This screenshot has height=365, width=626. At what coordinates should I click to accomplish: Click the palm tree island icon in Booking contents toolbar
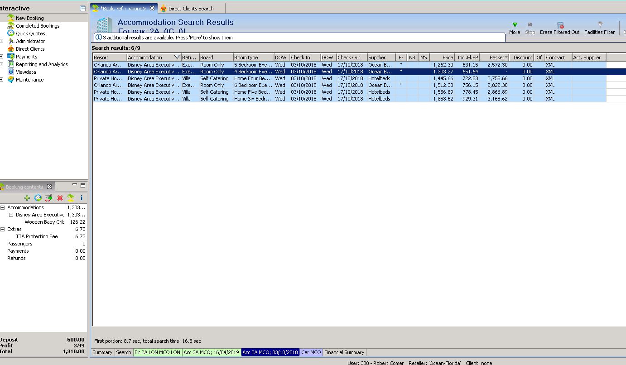(x=71, y=198)
